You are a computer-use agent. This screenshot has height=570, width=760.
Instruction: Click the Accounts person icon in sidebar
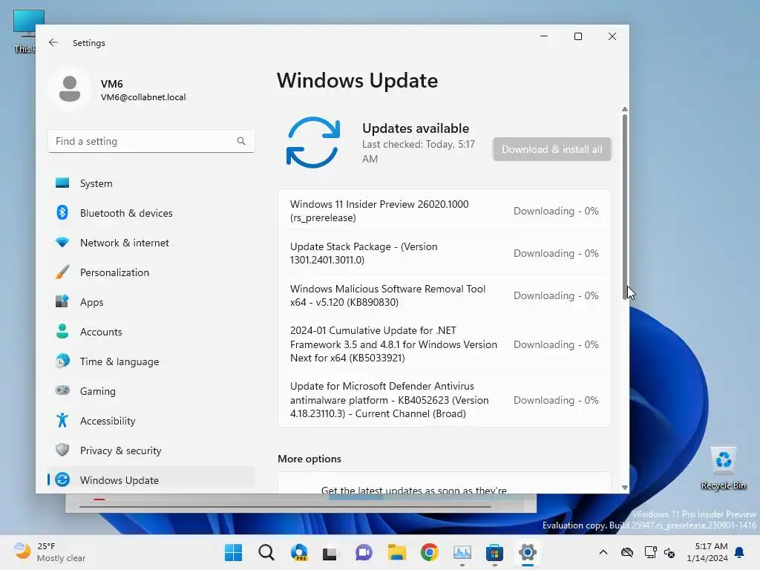tap(62, 331)
